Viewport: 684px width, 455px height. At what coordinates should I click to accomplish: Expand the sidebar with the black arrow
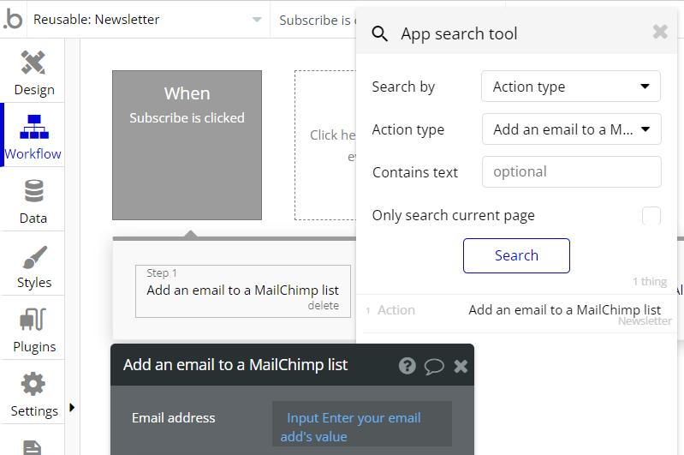click(72, 407)
